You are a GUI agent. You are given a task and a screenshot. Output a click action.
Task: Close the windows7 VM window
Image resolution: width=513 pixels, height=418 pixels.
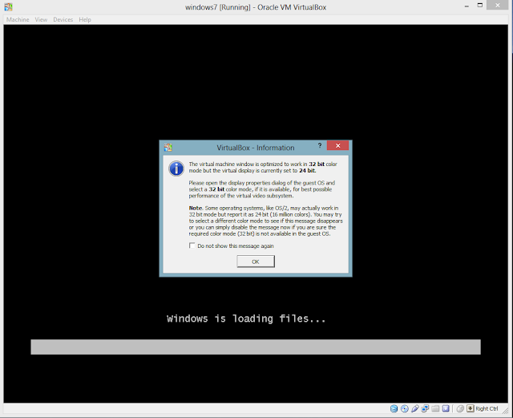pos(498,5)
